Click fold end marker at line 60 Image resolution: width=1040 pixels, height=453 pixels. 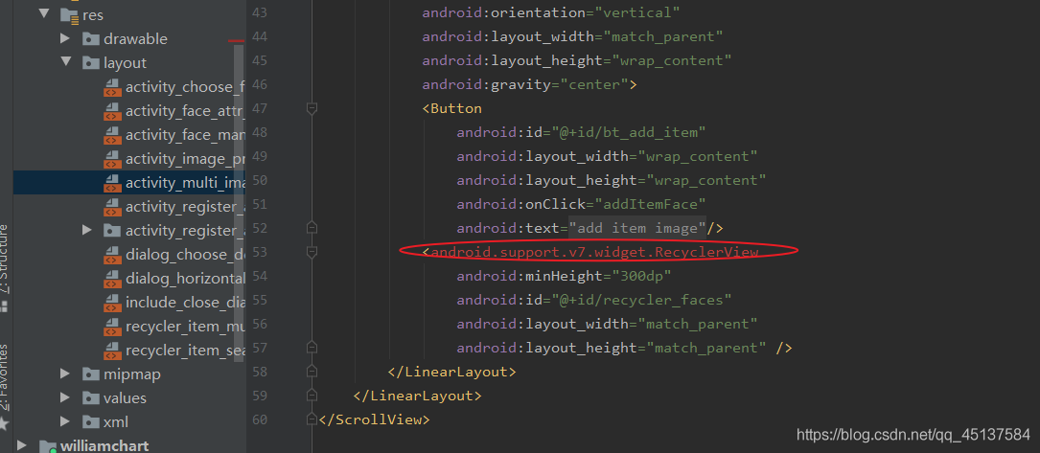(312, 419)
